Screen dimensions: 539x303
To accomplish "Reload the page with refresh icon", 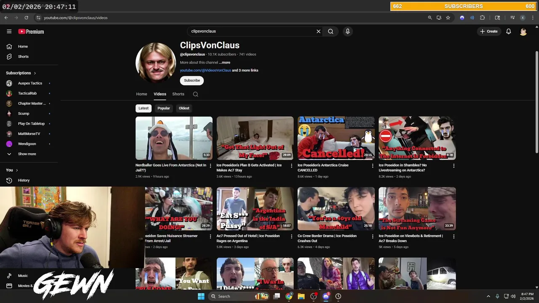I will coord(26,18).
